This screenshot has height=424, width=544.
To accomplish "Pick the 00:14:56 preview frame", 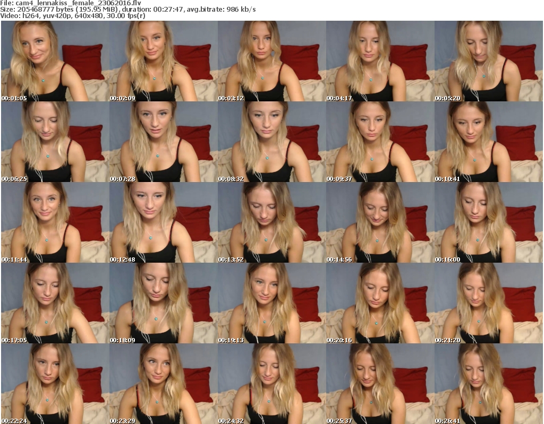I will [x=380, y=222].
